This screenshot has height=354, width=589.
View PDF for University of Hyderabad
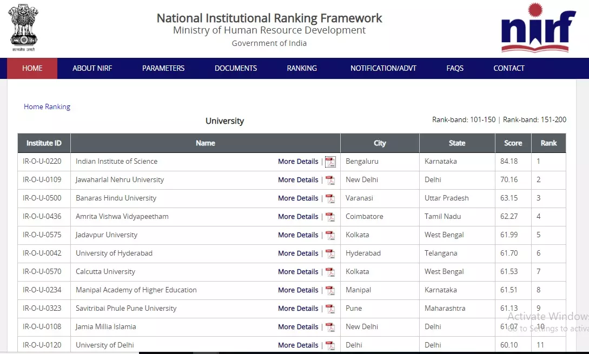pos(330,253)
